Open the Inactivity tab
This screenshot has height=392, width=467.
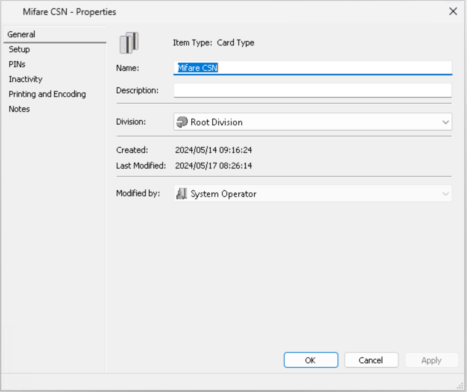pos(26,79)
